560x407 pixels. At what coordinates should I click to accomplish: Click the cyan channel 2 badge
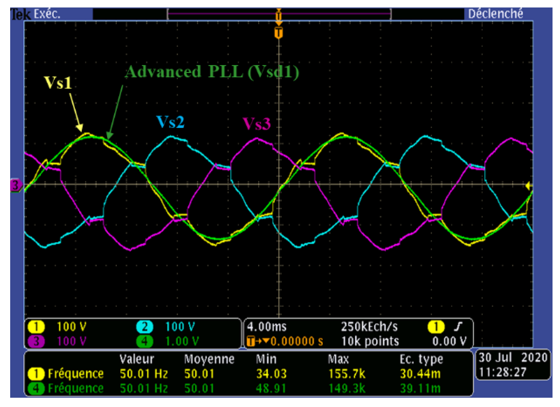pyautogui.click(x=144, y=327)
